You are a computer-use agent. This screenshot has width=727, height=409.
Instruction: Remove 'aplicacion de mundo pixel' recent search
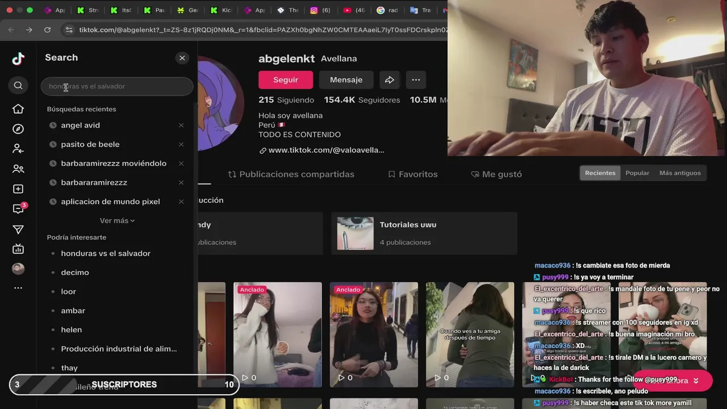[x=181, y=202]
